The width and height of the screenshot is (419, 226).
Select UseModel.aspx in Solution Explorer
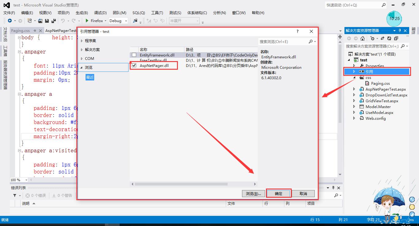pyautogui.click(x=379, y=113)
